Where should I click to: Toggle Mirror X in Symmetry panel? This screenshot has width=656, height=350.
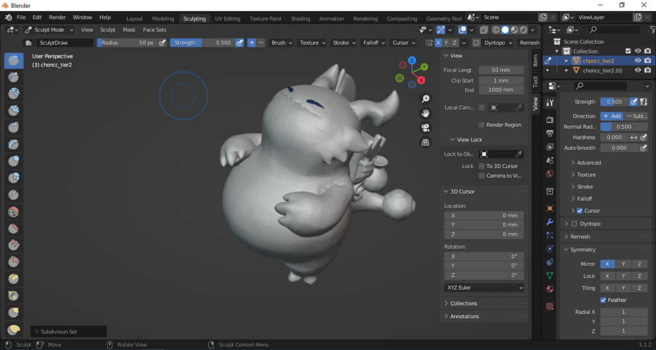pyautogui.click(x=607, y=264)
